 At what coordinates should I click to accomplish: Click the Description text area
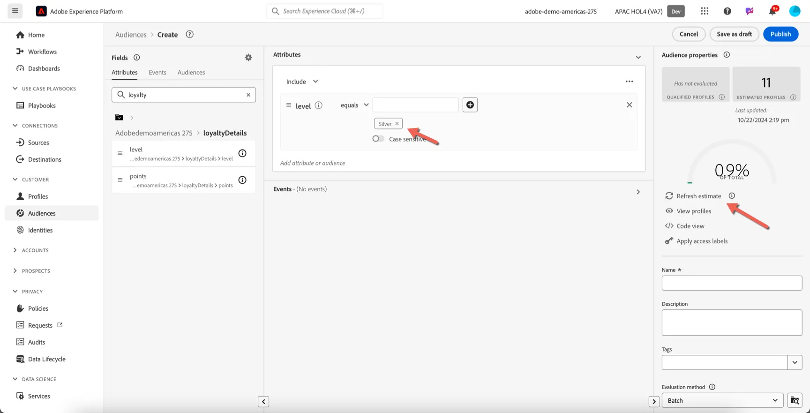pos(732,323)
